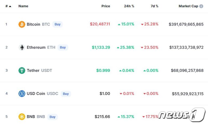Sort the table by Name column
Viewport: 208px width, 125px height.
point(23,6)
